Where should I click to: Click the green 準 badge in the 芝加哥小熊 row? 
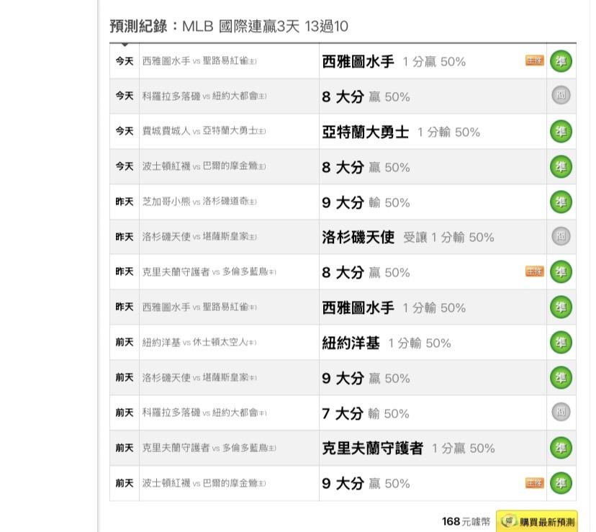561,202
